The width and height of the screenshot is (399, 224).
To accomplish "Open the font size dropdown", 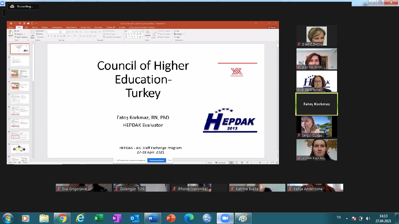I will (x=66, y=32).
